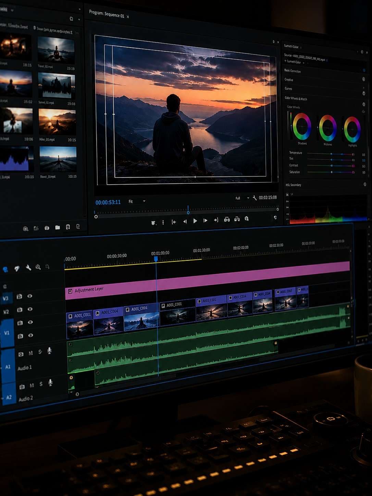372x496 pixels.
Task: Toggle sync lock camera icon on V3
Action: [x=20, y=297]
